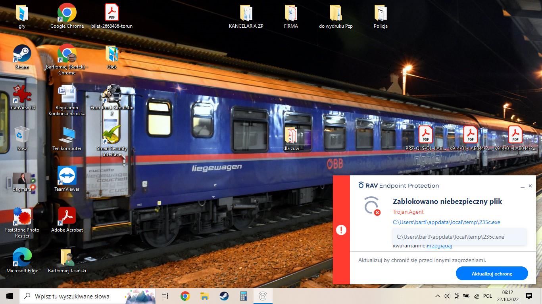The height and width of the screenshot is (304, 542).
Task: Open the Windows Start menu
Action: (10, 296)
